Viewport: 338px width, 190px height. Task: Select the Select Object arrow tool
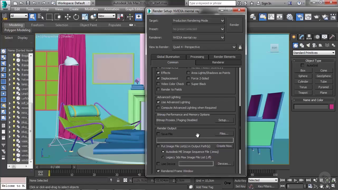click(32, 17)
